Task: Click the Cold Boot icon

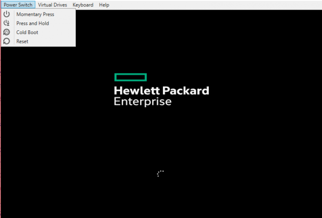Action: pos(6,32)
